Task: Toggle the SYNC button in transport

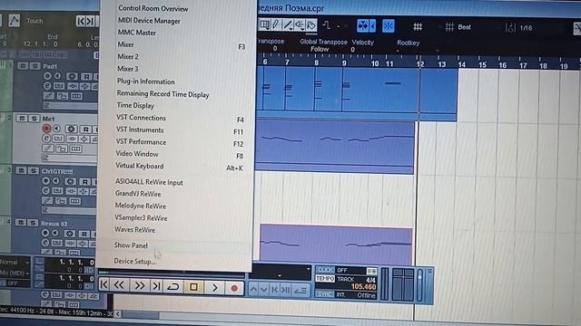Action: tap(325, 294)
